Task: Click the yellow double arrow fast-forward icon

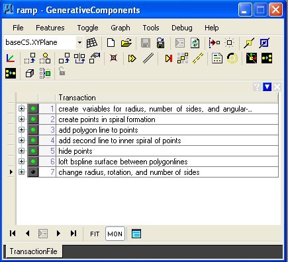Action: pyautogui.click(x=132, y=59)
